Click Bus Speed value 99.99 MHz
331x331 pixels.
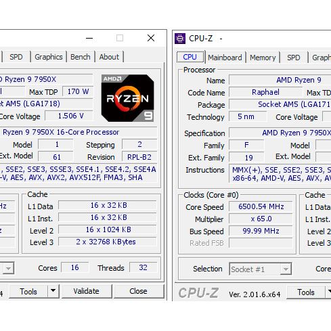(x=261, y=231)
